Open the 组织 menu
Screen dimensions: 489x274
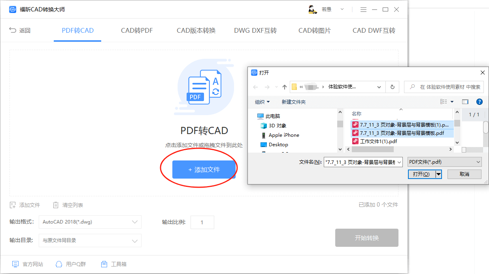point(262,102)
